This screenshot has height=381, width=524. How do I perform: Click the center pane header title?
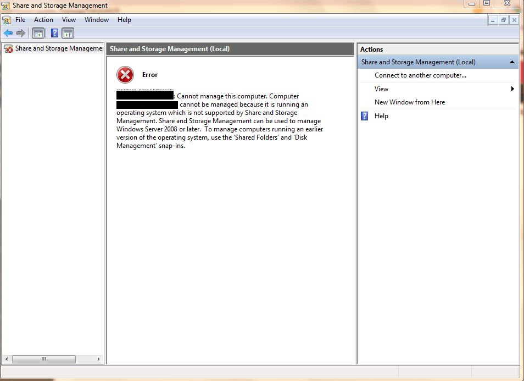tap(170, 49)
